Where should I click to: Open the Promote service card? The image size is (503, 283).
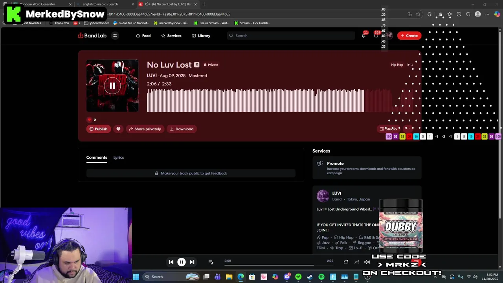[x=367, y=168]
